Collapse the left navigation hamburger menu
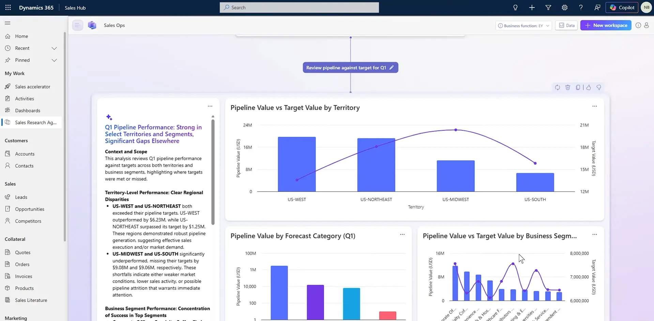The width and height of the screenshot is (654, 321). click(7, 23)
